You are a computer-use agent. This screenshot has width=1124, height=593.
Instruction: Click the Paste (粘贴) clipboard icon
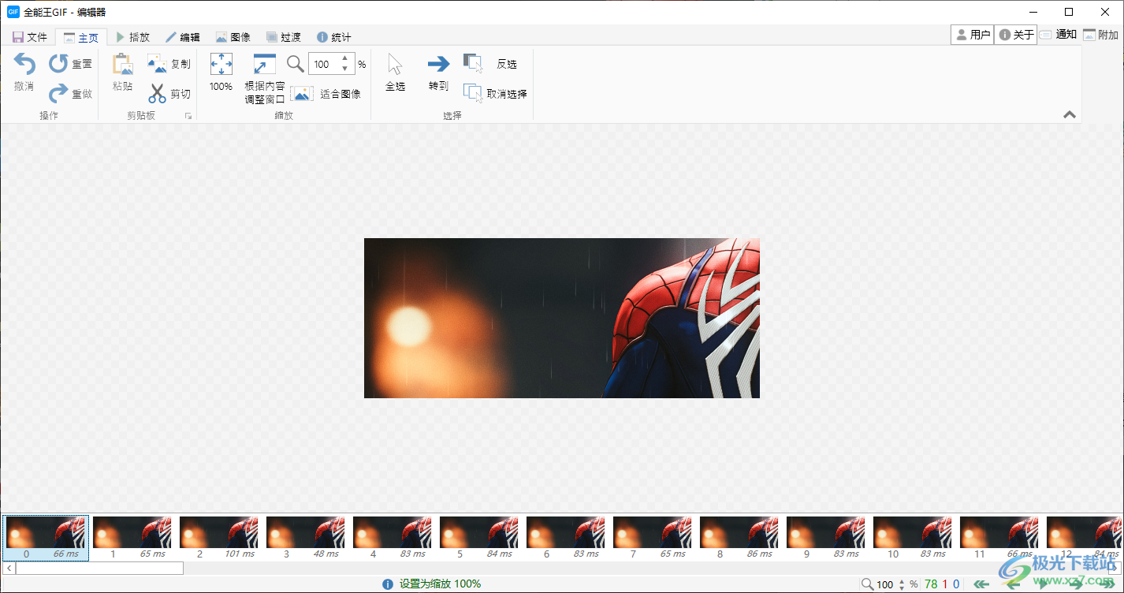122,65
